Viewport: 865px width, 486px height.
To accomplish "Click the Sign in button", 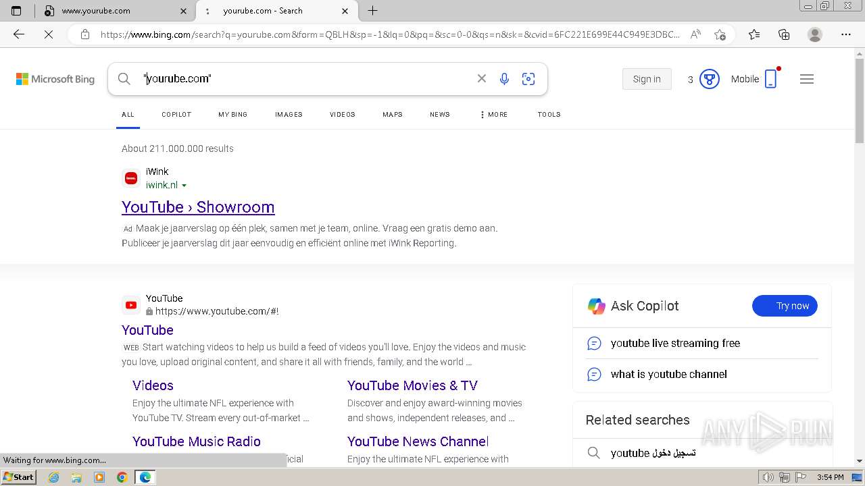I will [647, 79].
